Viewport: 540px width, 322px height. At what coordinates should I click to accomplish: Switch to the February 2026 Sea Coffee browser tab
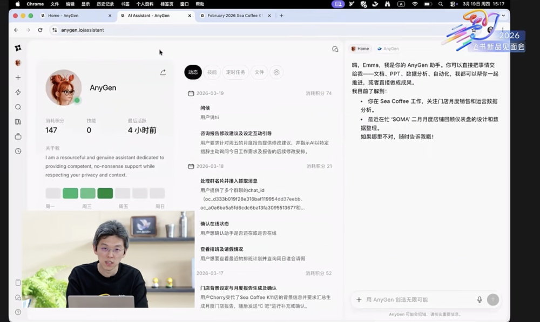pos(235,16)
